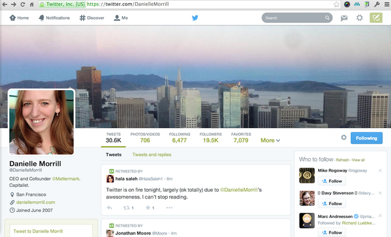Screen dimensions: 391x237
Task: Reload the page with refresh icon
Action: pyautogui.click(x=22, y=4)
